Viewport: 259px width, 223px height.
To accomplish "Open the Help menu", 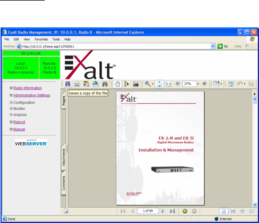I will (67, 39).
